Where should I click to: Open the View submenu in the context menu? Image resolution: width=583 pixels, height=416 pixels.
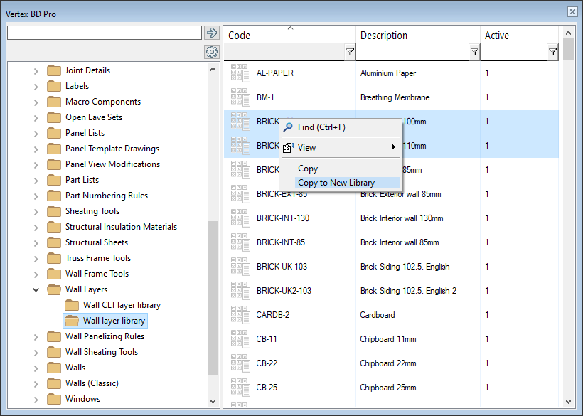pyautogui.click(x=308, y=148)
